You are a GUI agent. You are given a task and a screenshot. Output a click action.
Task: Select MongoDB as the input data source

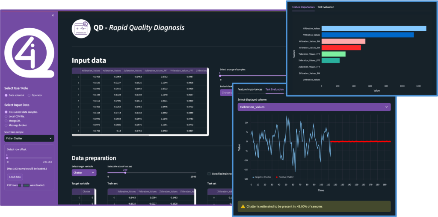click(6, 120)
